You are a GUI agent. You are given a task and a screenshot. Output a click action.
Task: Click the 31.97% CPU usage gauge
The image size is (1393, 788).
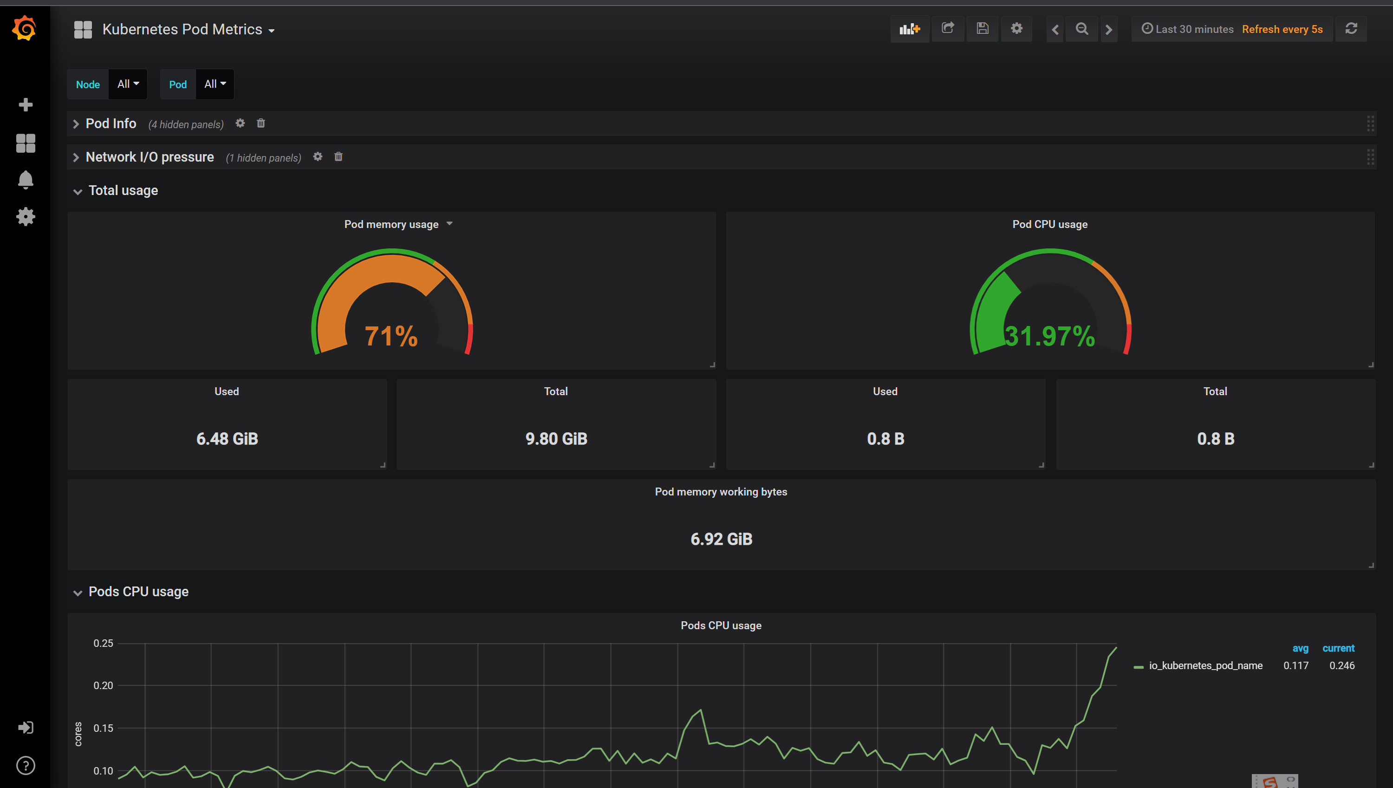pos(1050,301)
